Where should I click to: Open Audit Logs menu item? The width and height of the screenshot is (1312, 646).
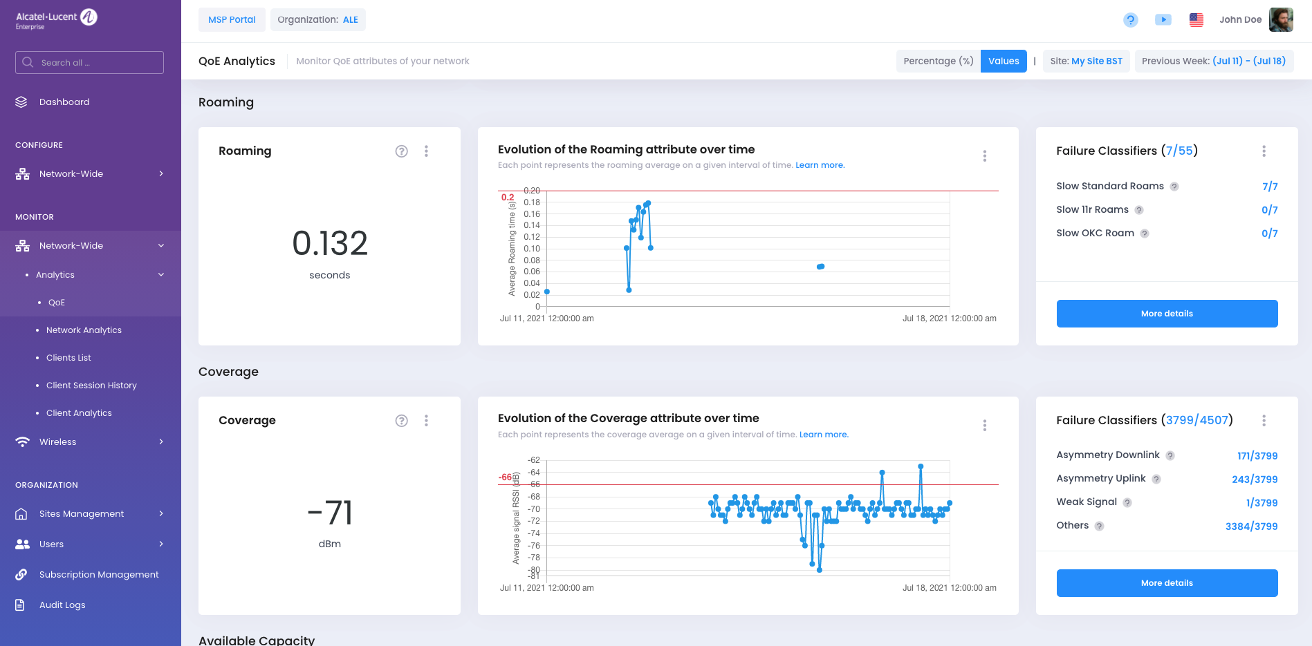coord(91,605)
